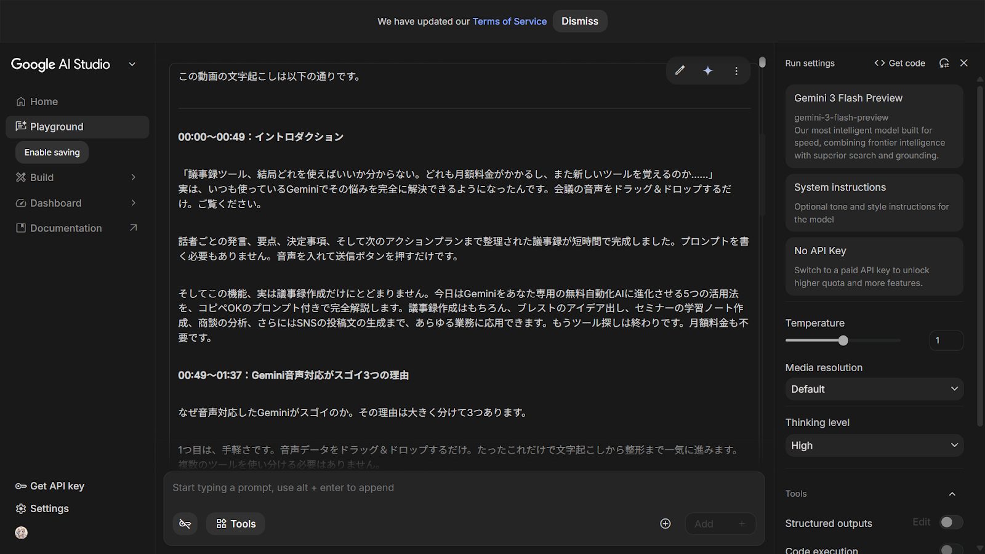The width and height of the screenshot is (985, 554).
Task: Click the reset settings icon beside Get code
Action: point(944,63)
